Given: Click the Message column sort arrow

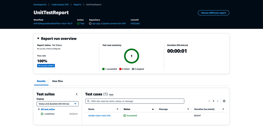Looking at the screenshot, I should tap(188, 109).
